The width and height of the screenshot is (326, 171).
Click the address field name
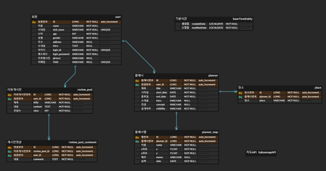(57, 42)
